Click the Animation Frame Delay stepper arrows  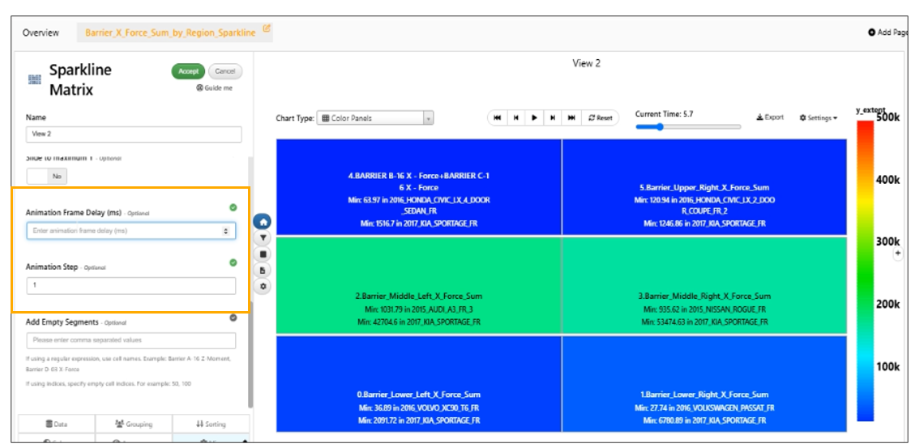coord(226,231)
